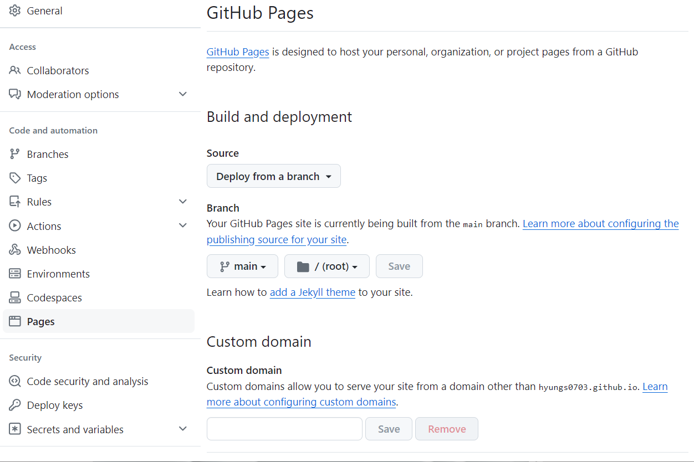Image resolution: width=694 pixels, height=462 pixels.
Task: Open Learn more about publishing source link
Action: point(600,224)
